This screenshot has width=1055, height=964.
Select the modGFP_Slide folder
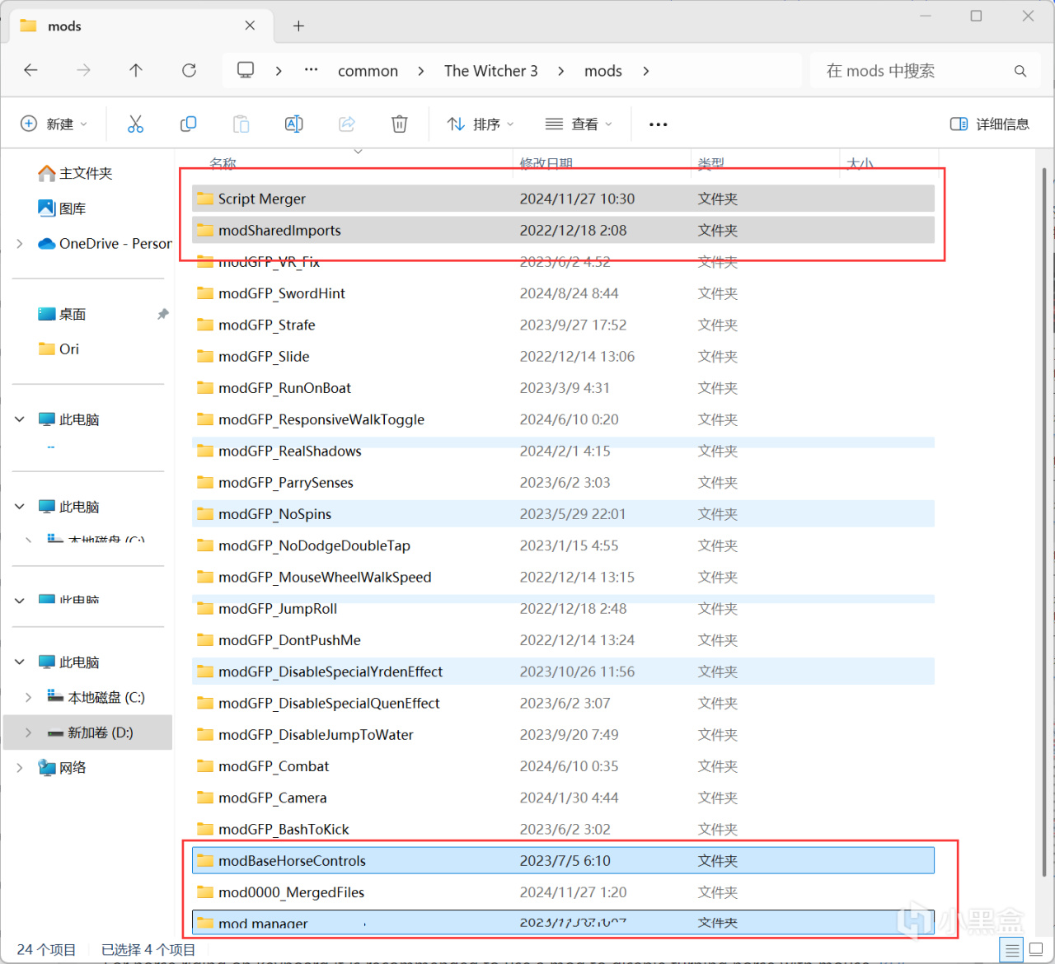pos(563,356)
